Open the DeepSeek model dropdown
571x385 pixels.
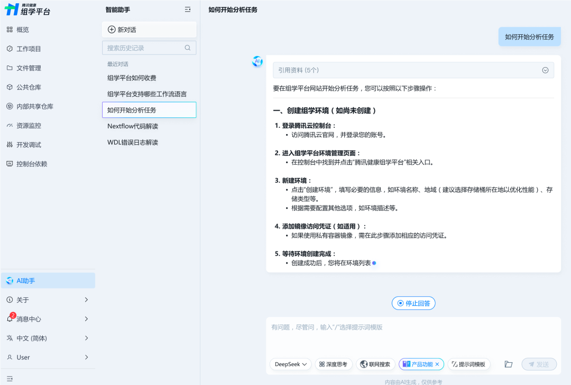click(x=290, y=364)
